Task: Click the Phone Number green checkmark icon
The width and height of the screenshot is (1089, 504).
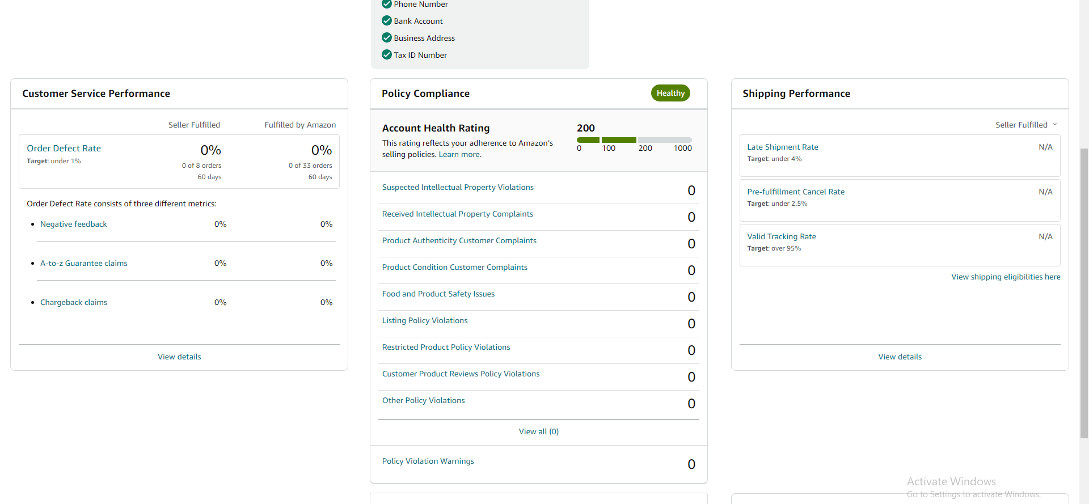Action: 387,4
